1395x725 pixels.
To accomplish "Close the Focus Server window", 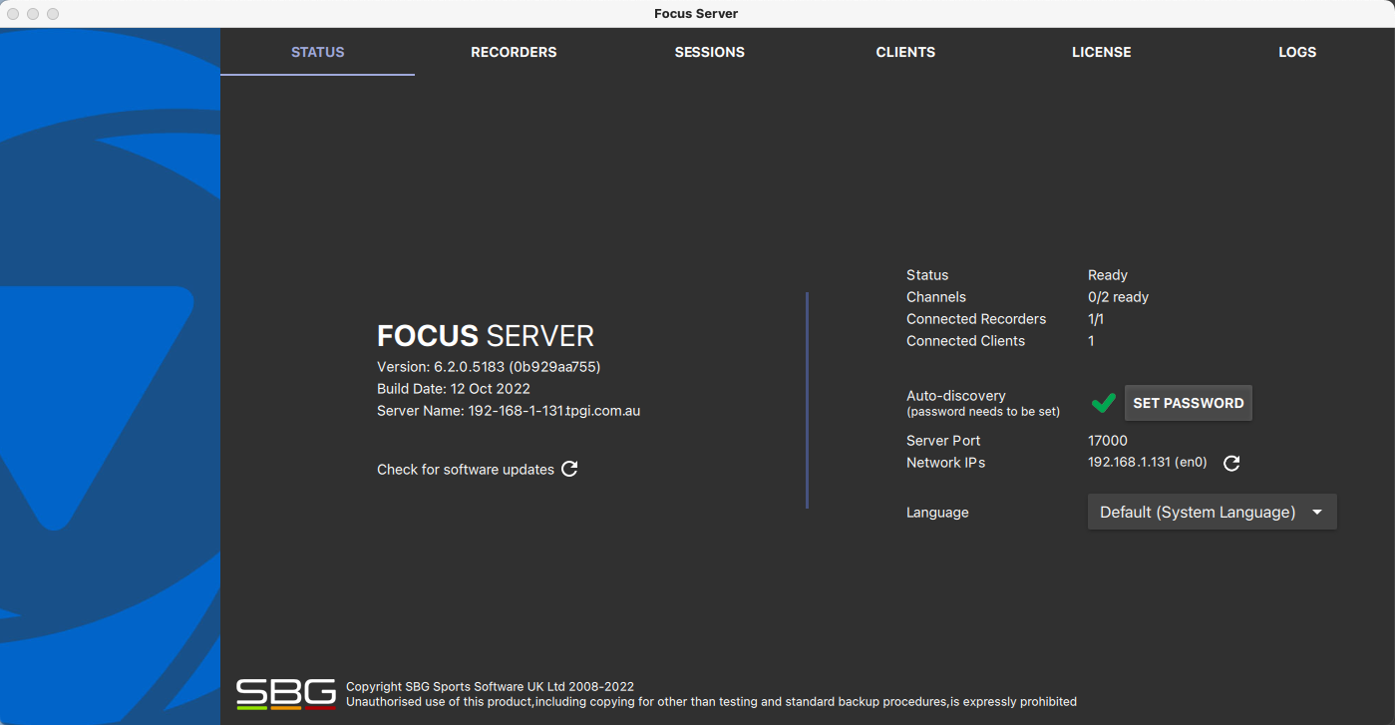I will [x=13, y=14].
